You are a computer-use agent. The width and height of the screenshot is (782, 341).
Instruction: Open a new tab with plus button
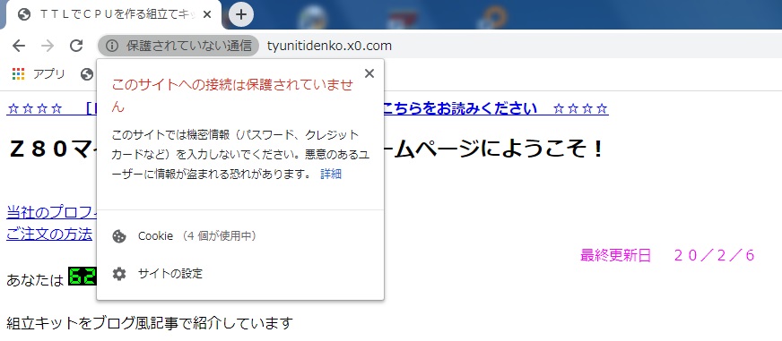tap(241, 14)
